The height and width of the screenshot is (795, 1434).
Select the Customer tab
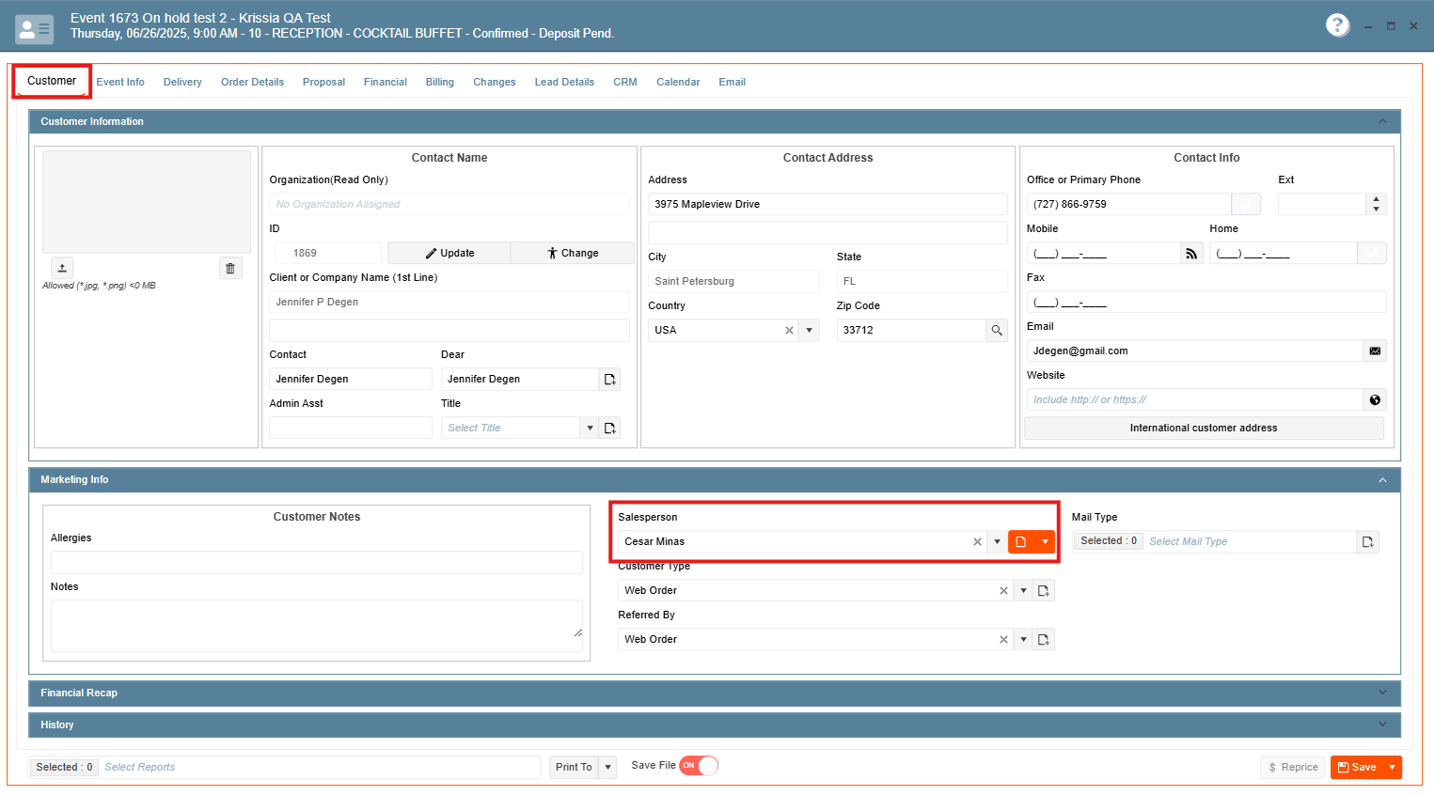pyautogui.click(x=52, y=81)
